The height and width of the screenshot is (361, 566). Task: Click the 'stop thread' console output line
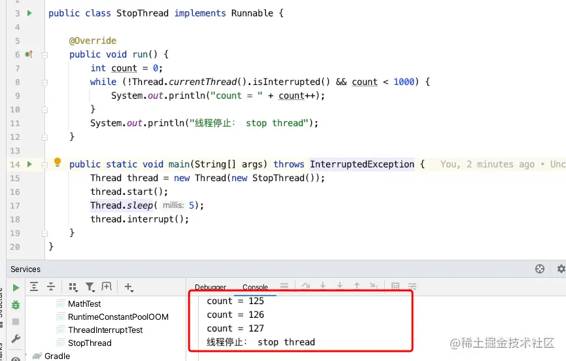[x=261, y=342]
